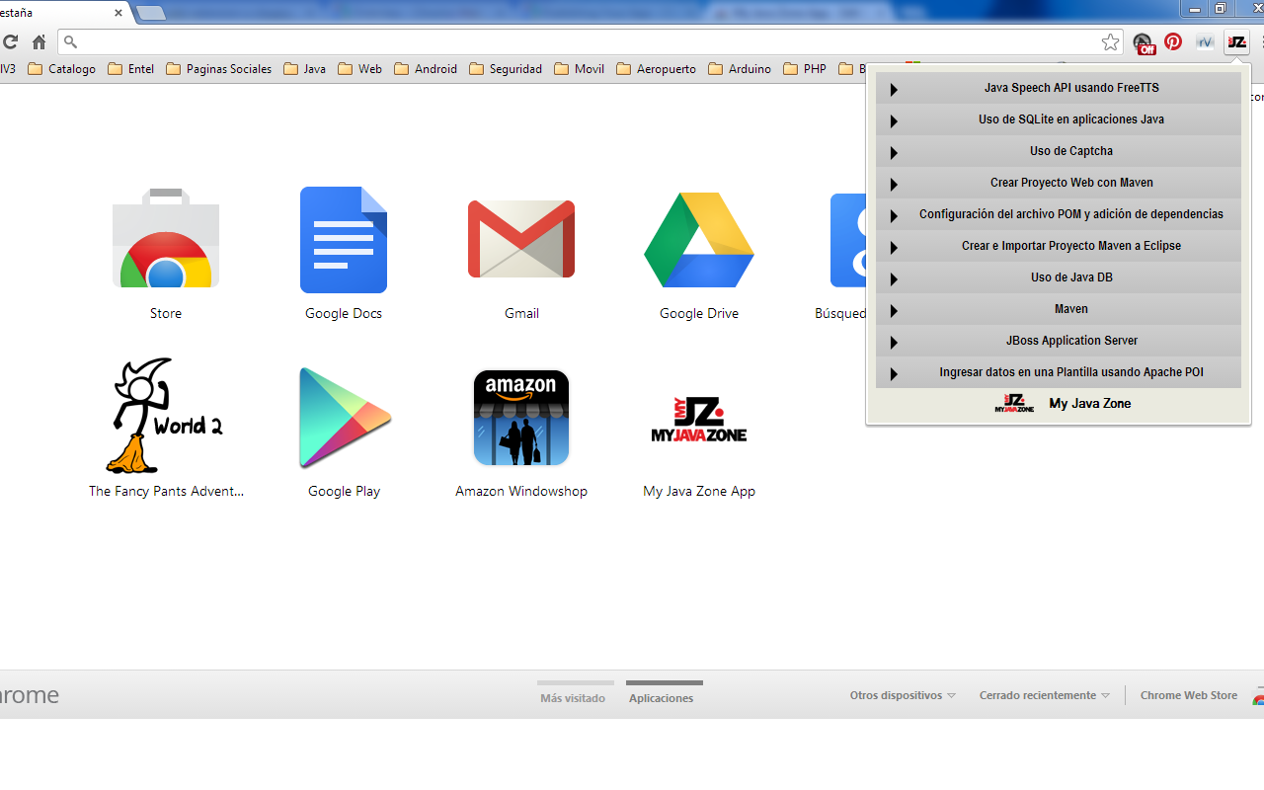1264x790 pixels.
Task: Open the Cerrado recientemente dropdown
Action: (1043, 694)
